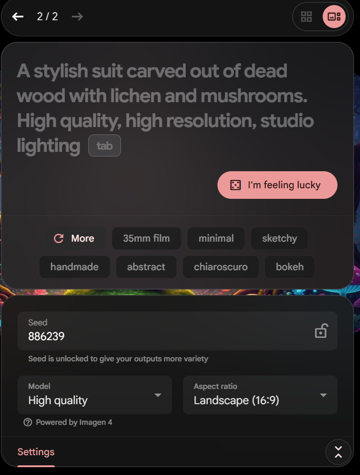This screenshot has width=360, height=475.
Task: Collapse the settings panel with the chevrons button
Action: click(338, 452)
